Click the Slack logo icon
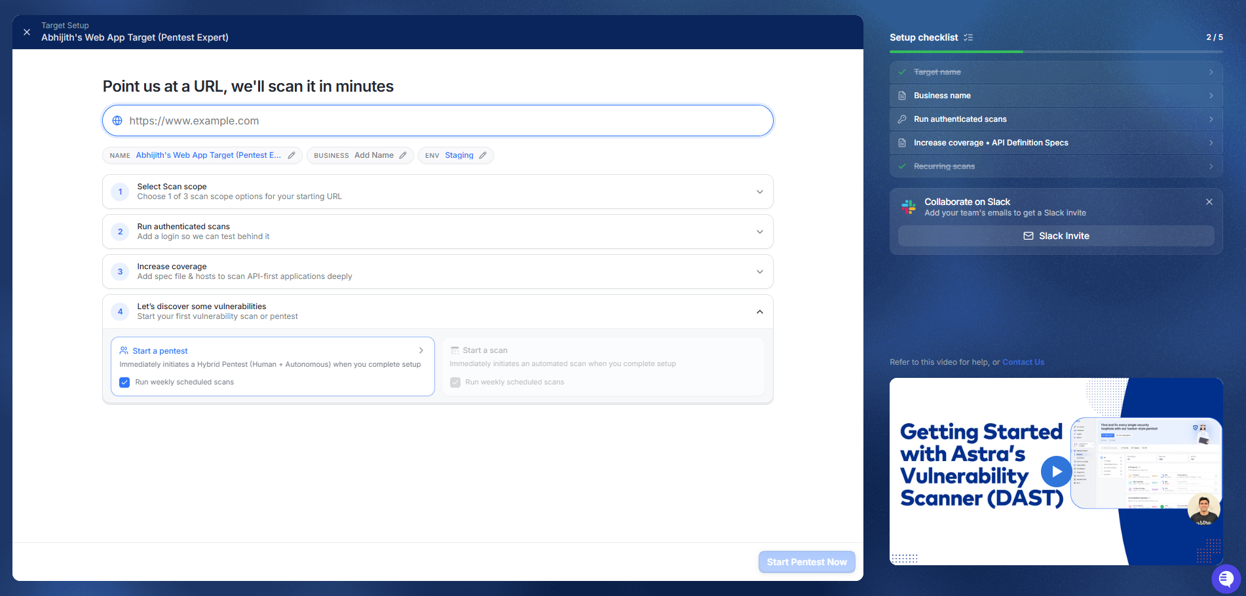 [x=909, y=207]
